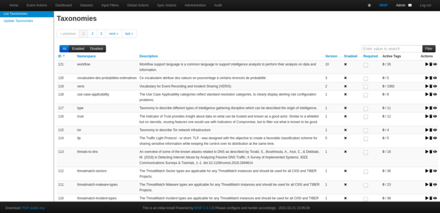Show All taxonomies filter tab
The width and height of the screenshot is (440, 213).
64,49
